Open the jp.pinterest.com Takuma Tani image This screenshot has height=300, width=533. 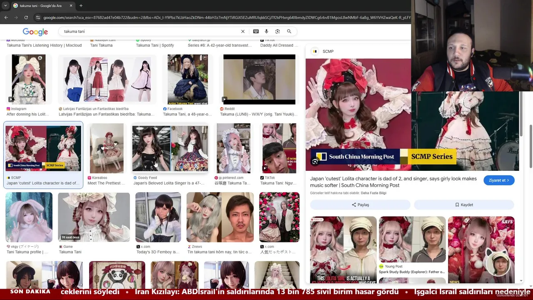tap(233, 148)
